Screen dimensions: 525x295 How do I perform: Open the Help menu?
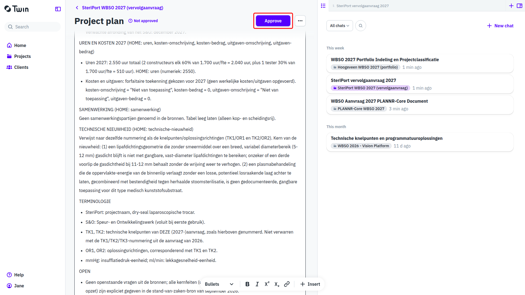[x=15, y=275]
